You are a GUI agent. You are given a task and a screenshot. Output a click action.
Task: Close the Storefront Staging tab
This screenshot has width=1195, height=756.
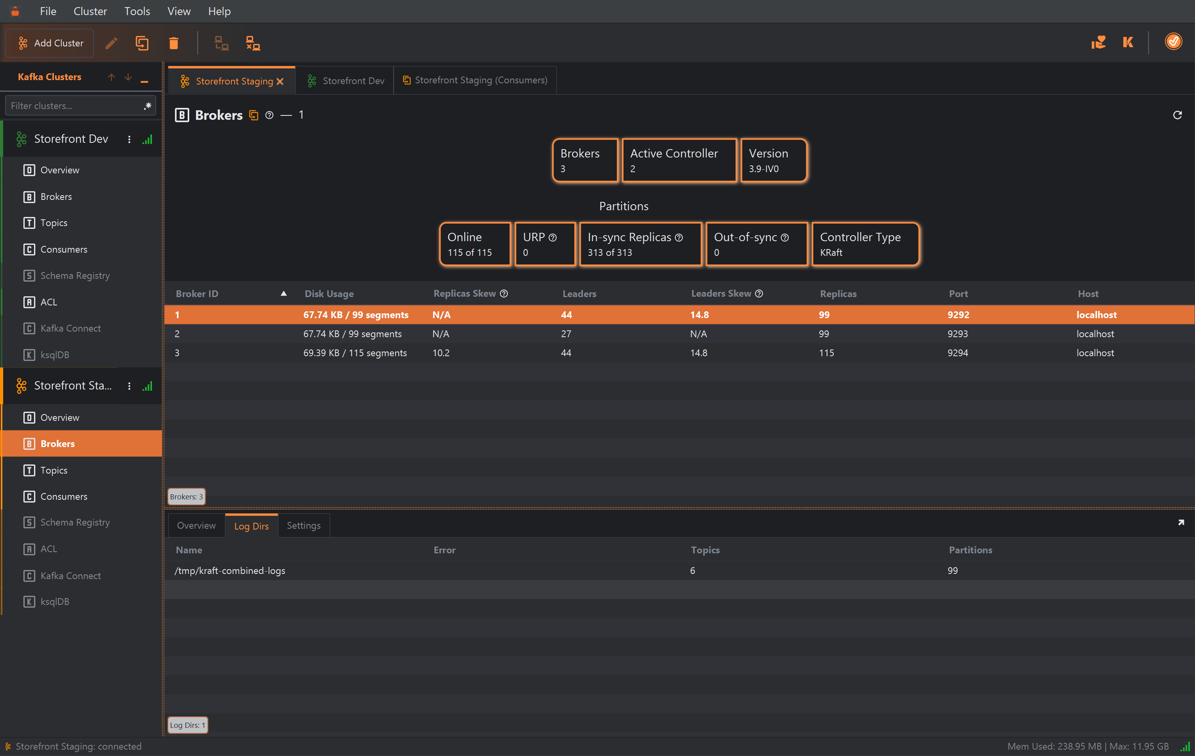tap(280, 81)
